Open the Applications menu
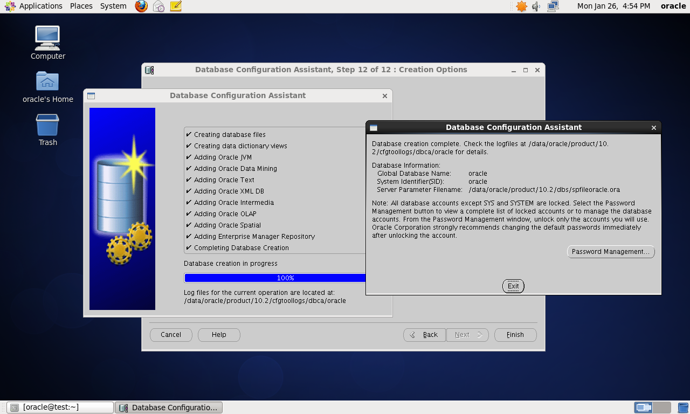The height and width of the screenshot is (414, 690). (41, 6)
